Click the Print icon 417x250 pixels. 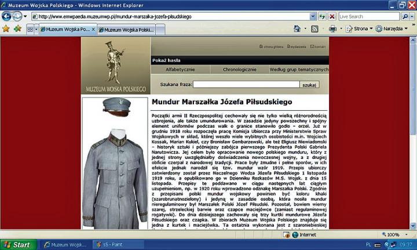(333, 28)
